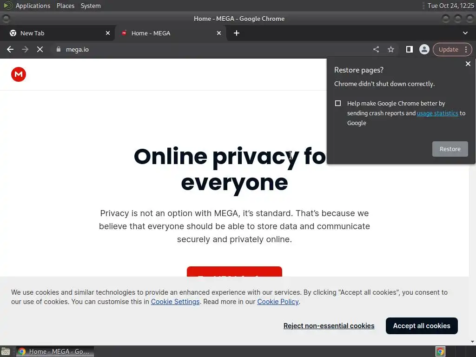Open the usage statistics link
Screen dimensions: 476x357
coord(437,113)
